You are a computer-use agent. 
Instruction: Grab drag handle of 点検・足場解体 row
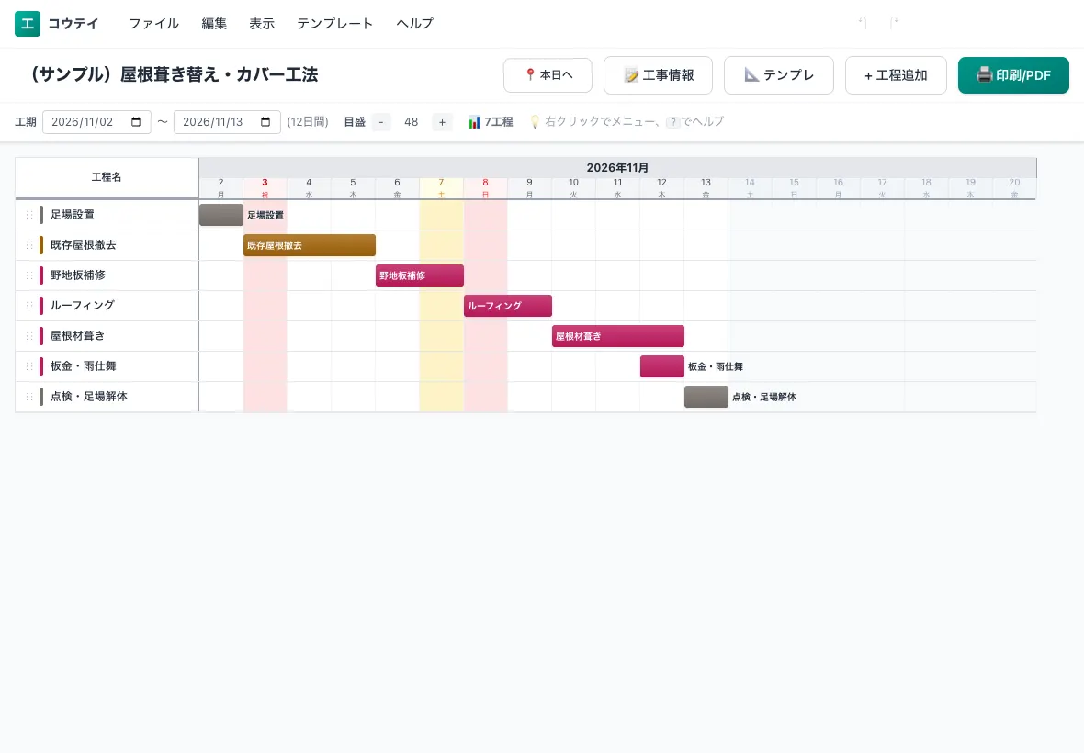pyautogui.click(x=29, y=397)
